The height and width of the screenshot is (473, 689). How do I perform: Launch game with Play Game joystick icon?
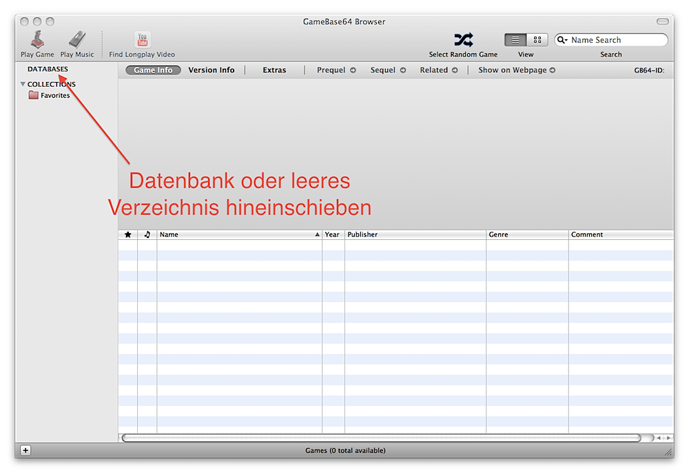click(x=37, y=40)
